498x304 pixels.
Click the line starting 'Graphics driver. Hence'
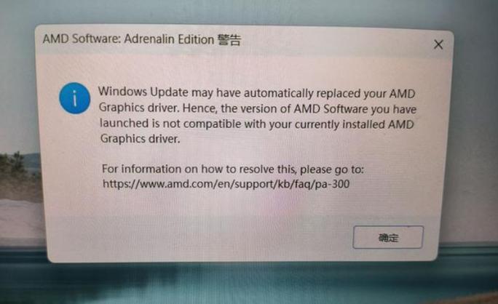pyautogui.click(x=258, y=108)
